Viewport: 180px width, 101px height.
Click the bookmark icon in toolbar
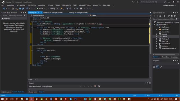click(81, 9)
